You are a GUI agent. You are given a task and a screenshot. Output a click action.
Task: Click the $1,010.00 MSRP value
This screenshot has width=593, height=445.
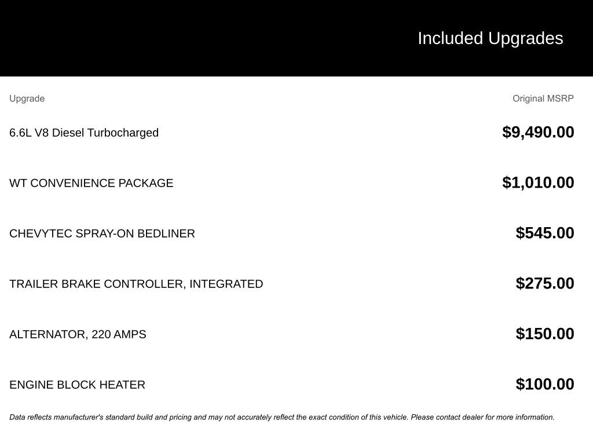tap(538, 183)
